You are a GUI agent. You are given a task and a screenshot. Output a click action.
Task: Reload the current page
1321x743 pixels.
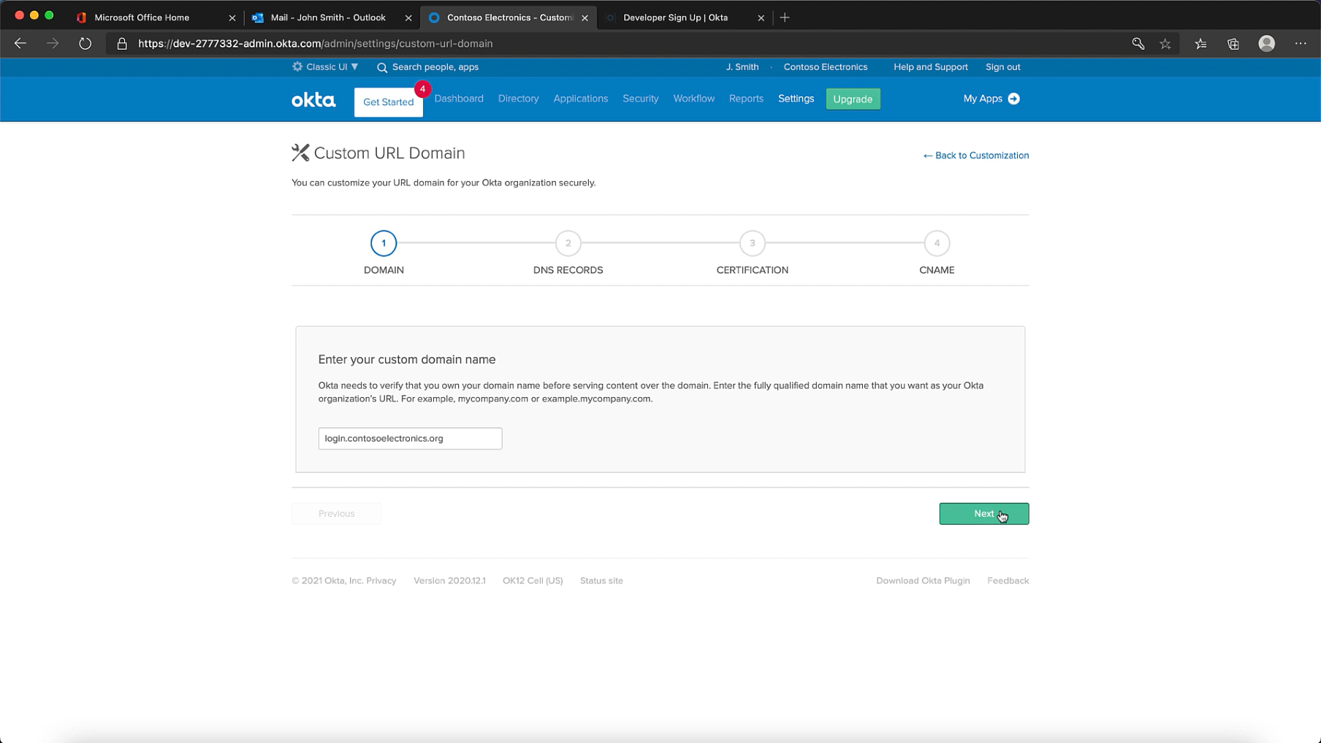point(85,44)
